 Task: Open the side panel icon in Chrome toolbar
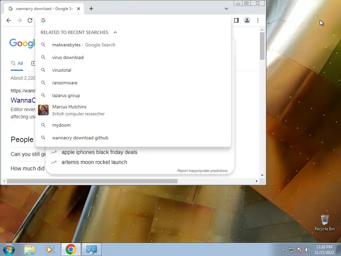(x=236, y=20)
